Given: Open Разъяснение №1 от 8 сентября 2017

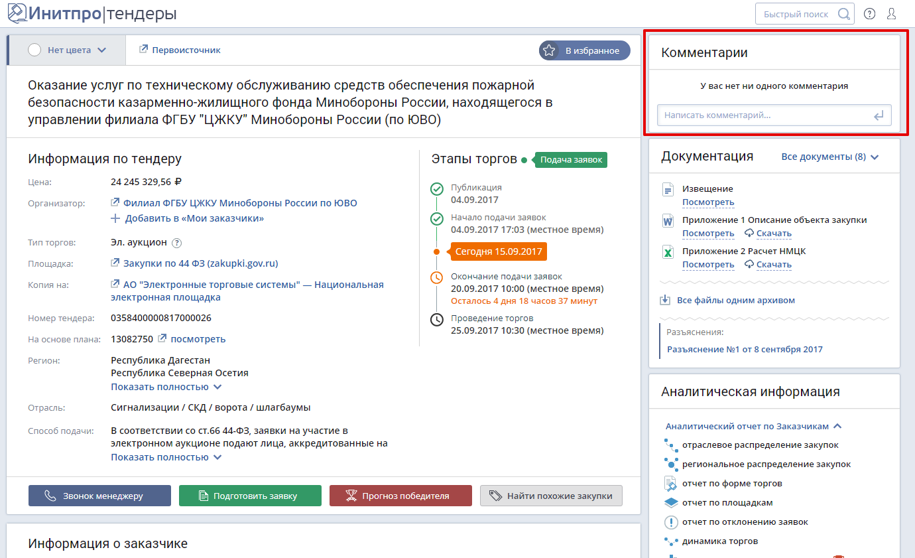Looking at the screenshot, I should (745, 349).
